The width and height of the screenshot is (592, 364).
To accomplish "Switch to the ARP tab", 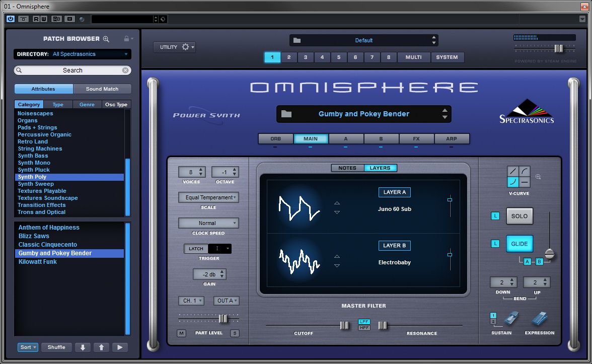I will tap(452, 138).
